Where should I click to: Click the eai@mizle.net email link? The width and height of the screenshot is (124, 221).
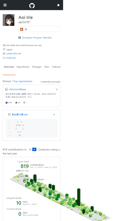point(14,54)
